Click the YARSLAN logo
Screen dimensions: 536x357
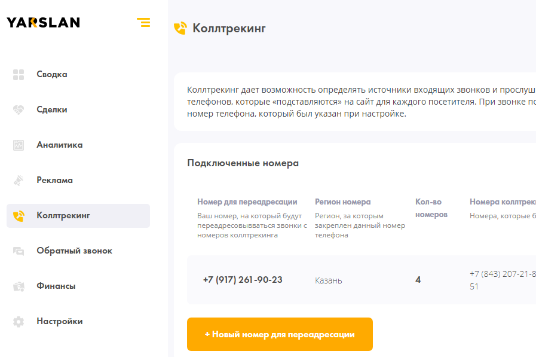coord(44,22)
